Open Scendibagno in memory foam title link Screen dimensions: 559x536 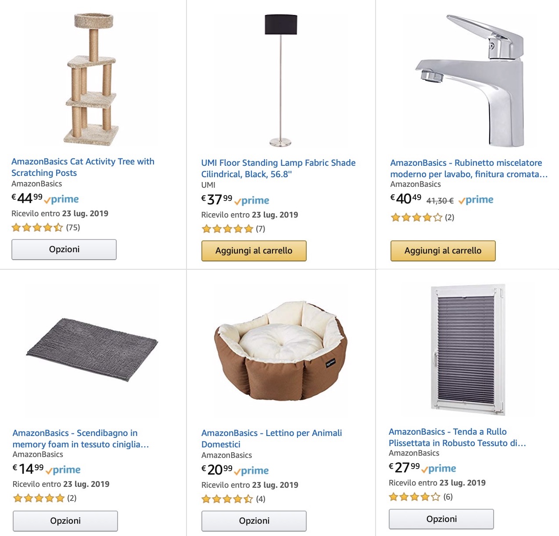point(80,439)
